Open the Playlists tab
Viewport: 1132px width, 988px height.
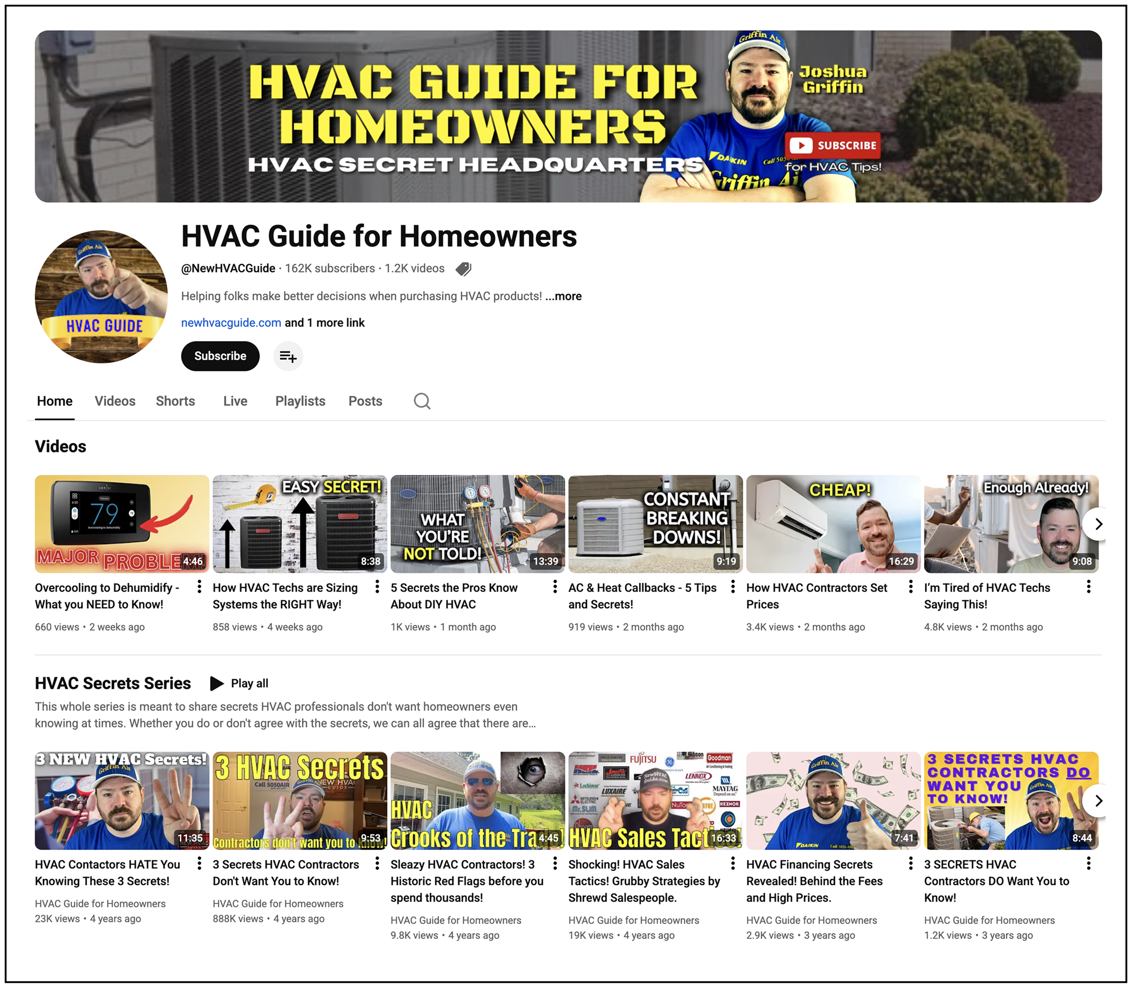pyautogui.click(x=300, y=401)
